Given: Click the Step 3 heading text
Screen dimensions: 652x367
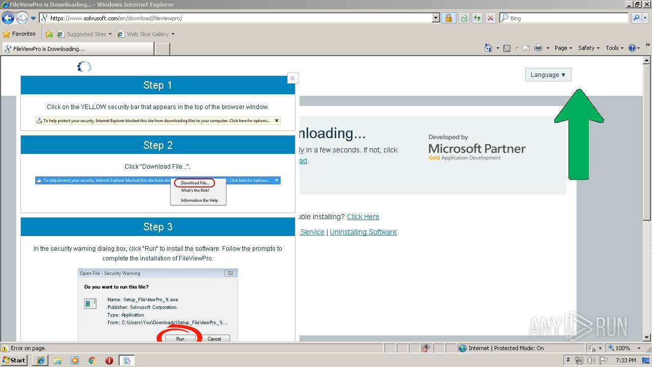Looking at the screenshot, I should (158, 227).
